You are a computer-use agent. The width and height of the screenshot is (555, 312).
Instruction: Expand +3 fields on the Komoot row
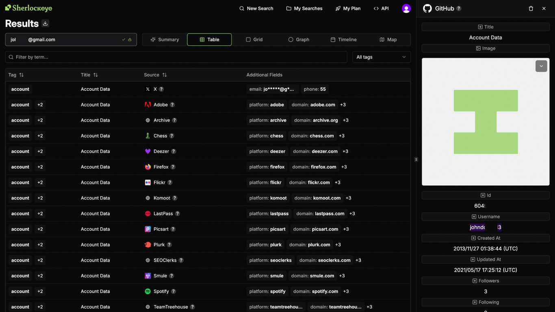[x=348, y=198]
